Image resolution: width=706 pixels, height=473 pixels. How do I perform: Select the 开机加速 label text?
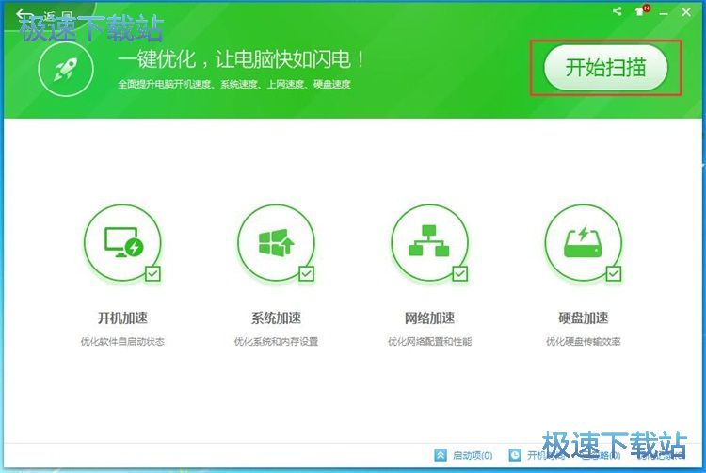pyautogui.click(x=122, y=318)
